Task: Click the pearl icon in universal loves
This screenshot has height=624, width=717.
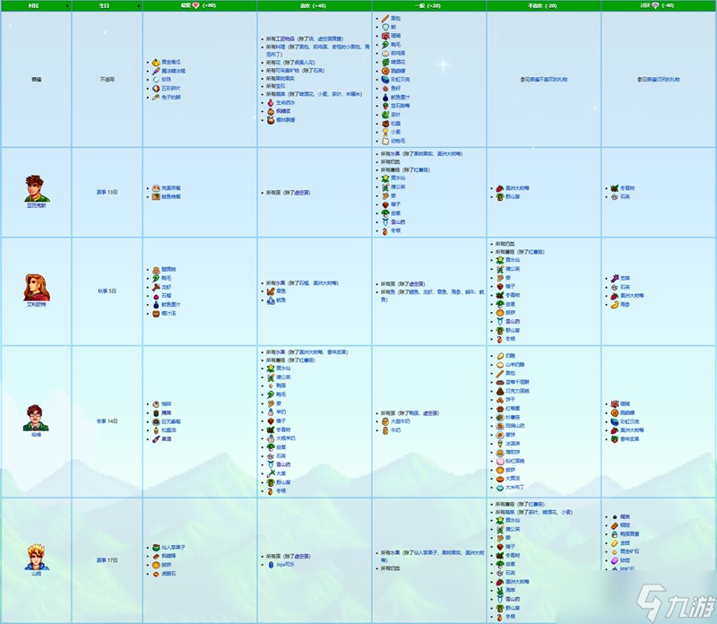Action: tap(156, 80)
